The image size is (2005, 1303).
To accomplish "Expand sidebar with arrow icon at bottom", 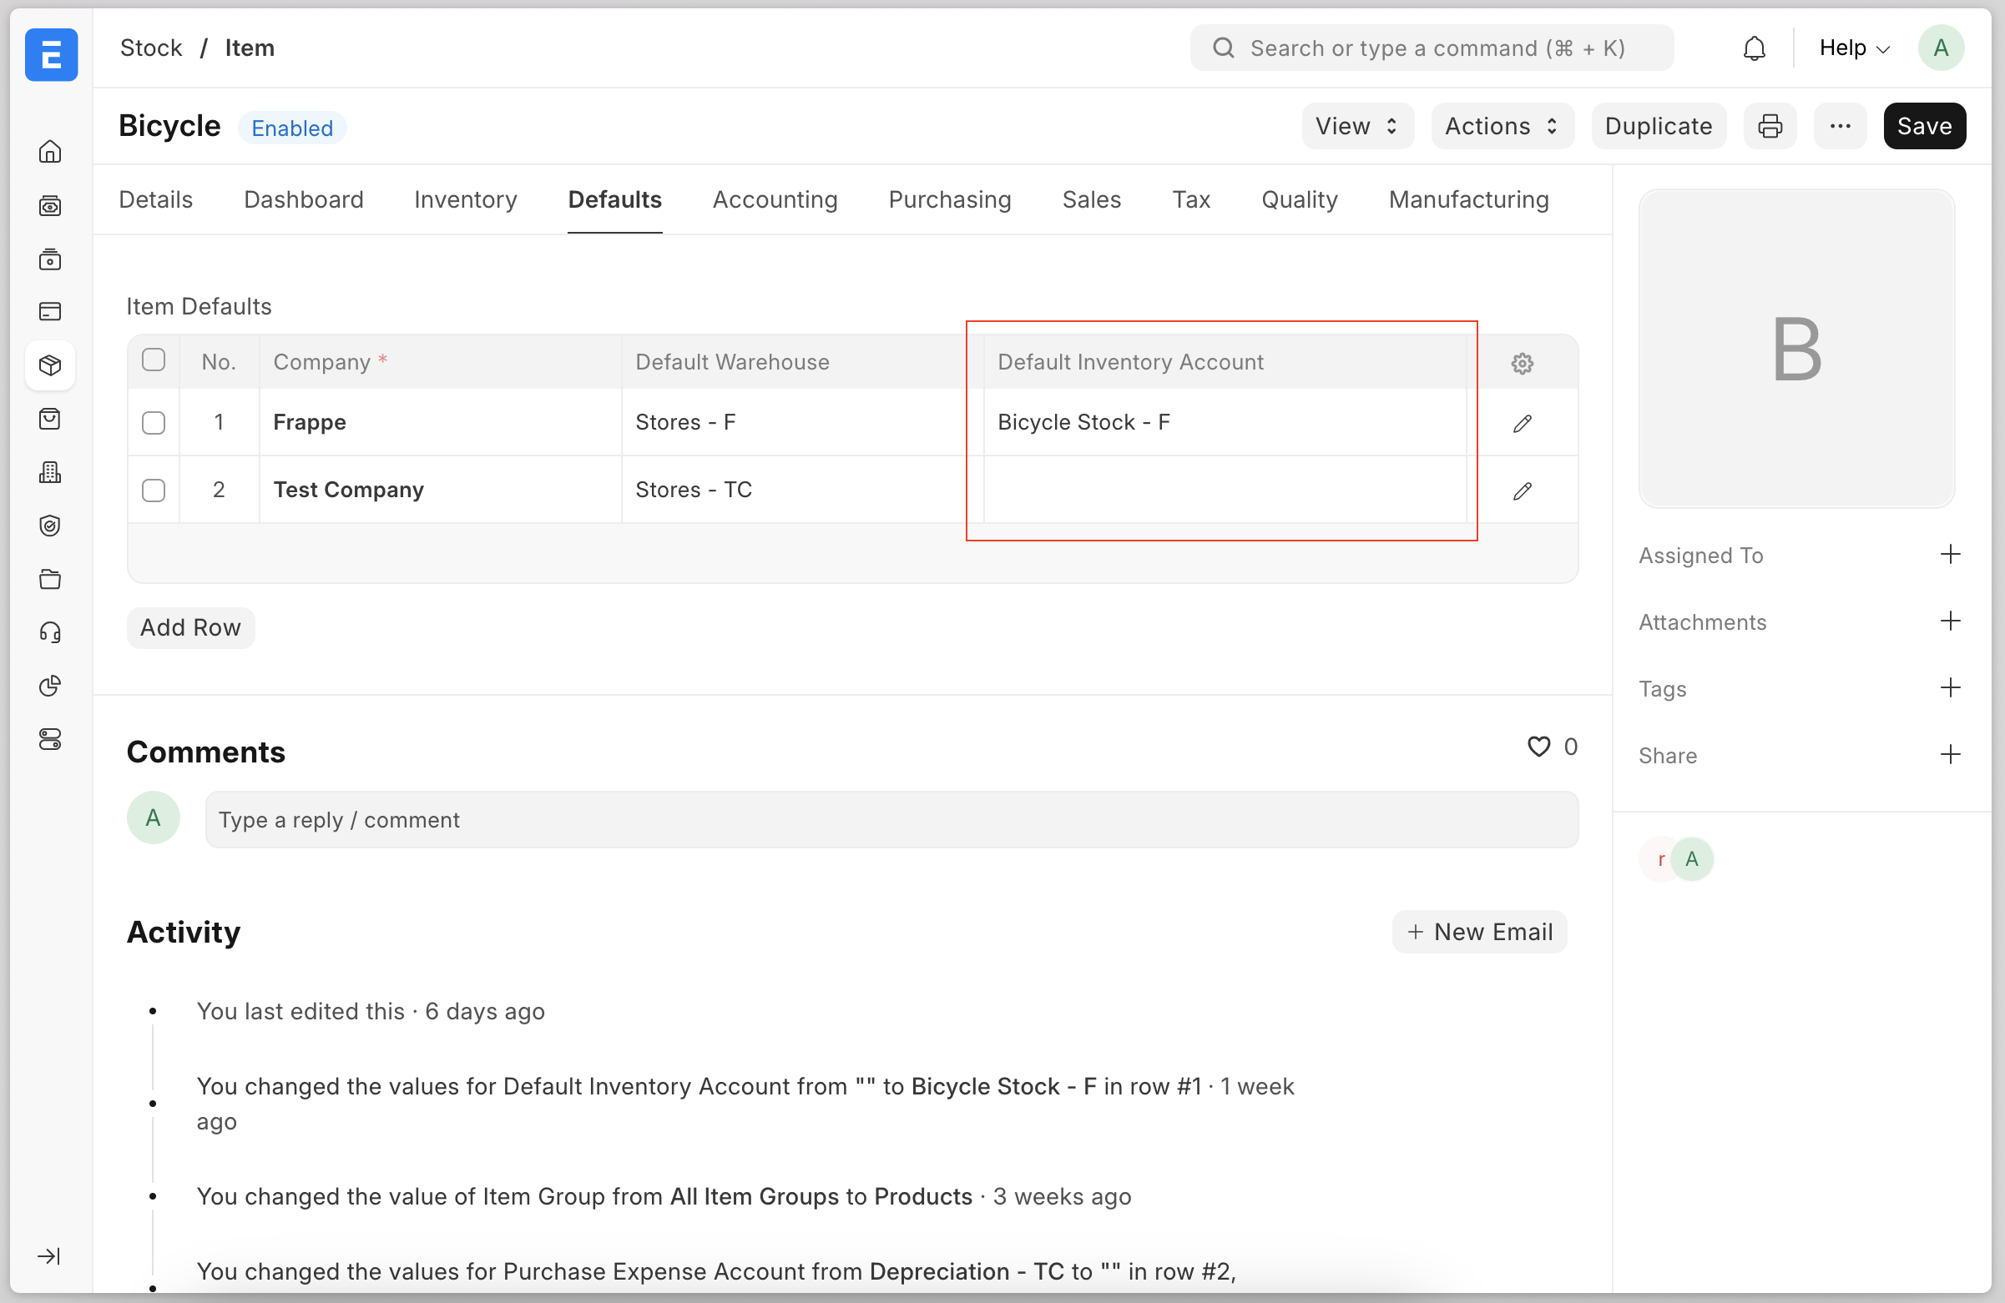I will tap(49, 1255).
